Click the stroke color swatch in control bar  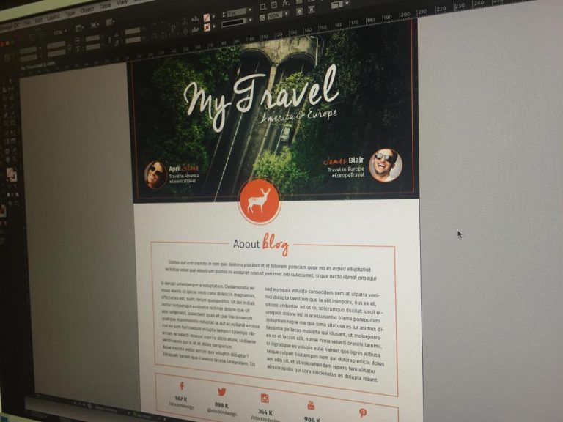(x=207, y=28)
